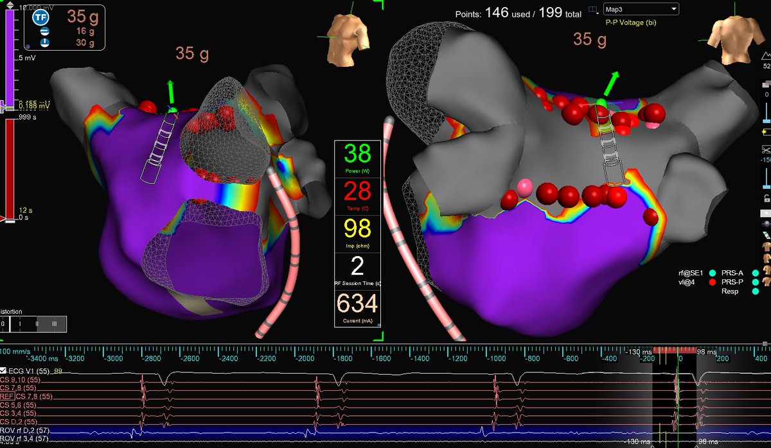Screen dimensions: 771x448
Task: Open the Map3 dropdown
Action: tap(641, 9)
